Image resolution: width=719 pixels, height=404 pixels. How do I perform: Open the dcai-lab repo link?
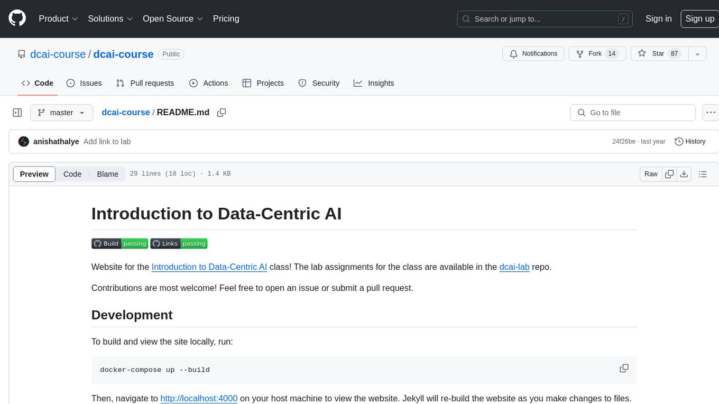point(514,267)
